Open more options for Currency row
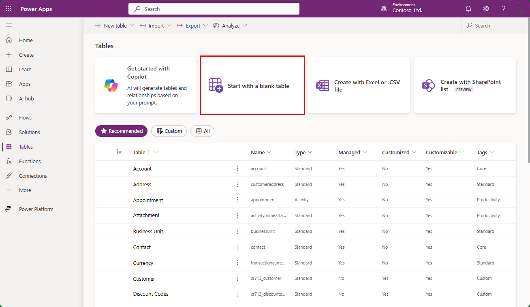The width and height of the screenshot is (530, 307). point(237,263)
